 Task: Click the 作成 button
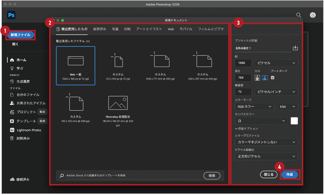pos(290,175)
